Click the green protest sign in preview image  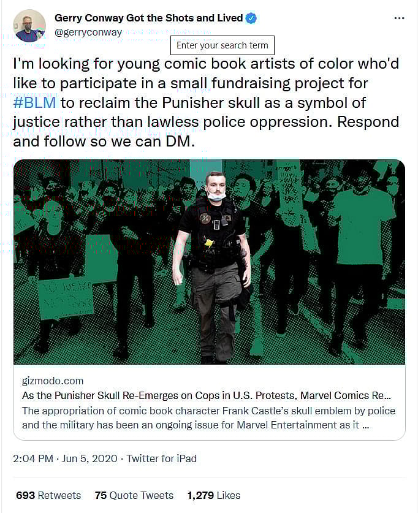tap(66, 298)
